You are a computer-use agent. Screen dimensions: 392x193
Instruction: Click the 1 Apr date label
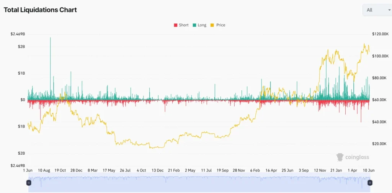(353, 170)
